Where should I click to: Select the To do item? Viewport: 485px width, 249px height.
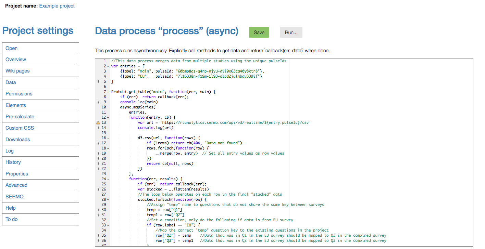[40, 219]
